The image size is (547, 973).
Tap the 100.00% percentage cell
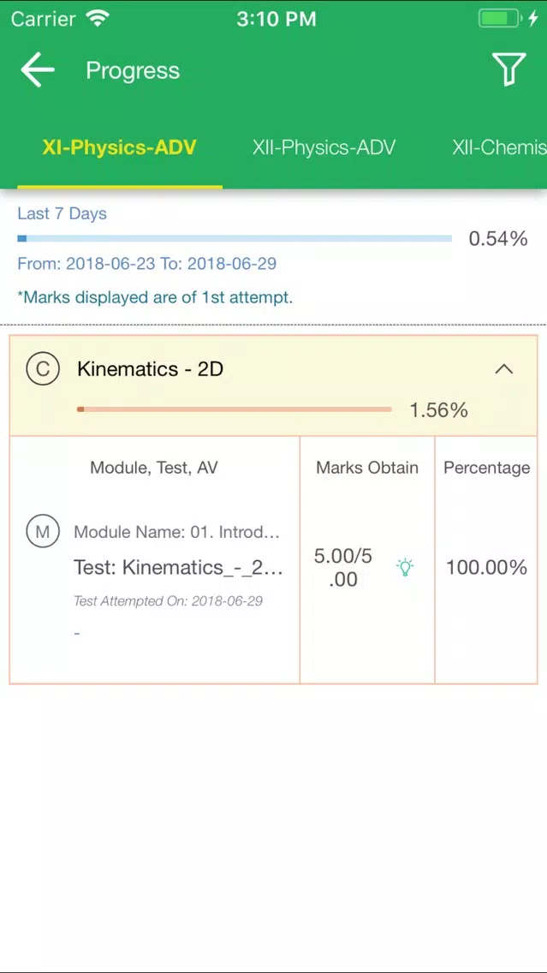click(x=487, y=567)
